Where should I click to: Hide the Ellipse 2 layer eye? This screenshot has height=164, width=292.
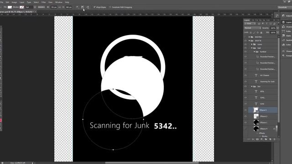(x=245, y=116)
